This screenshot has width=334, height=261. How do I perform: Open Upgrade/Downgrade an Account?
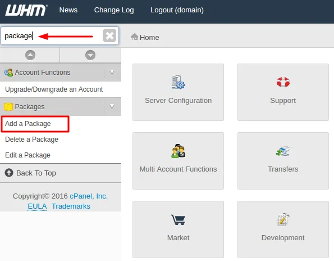[54, 89]
